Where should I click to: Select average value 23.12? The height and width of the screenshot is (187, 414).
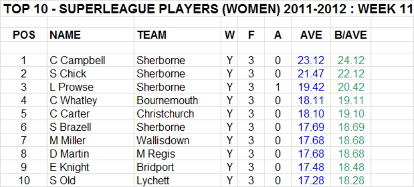coord(311,60)
